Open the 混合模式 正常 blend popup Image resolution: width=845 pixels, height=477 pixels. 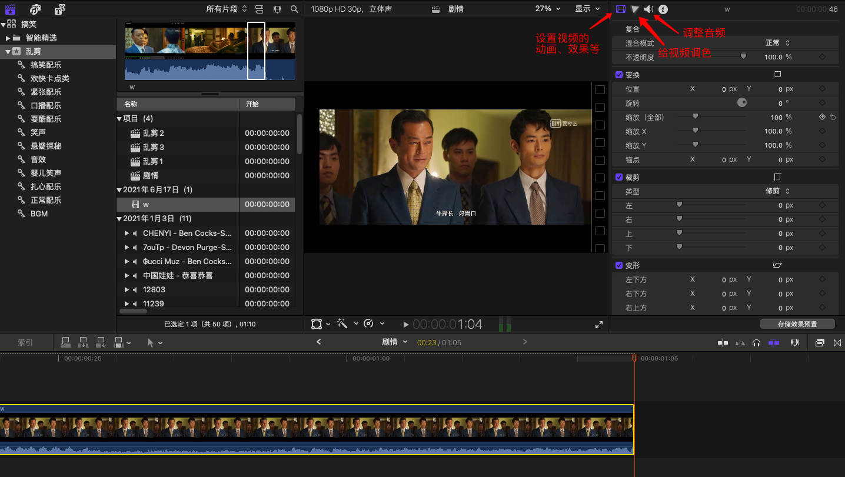tap(777, 43)
